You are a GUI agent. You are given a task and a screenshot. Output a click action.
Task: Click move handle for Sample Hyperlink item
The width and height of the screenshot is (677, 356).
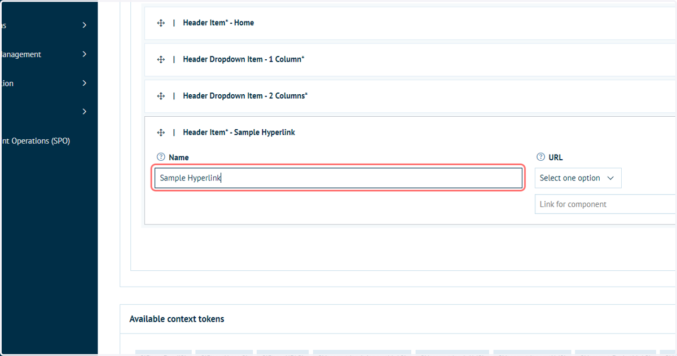point(161,133)
